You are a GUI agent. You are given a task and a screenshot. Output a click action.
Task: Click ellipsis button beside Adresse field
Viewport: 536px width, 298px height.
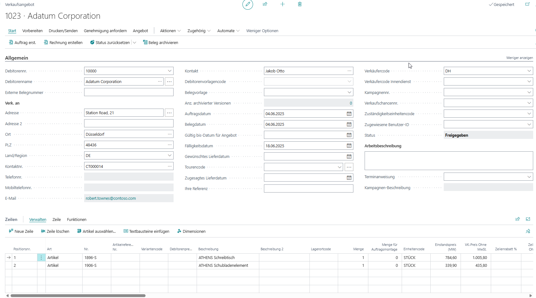(x=169, y=113)
